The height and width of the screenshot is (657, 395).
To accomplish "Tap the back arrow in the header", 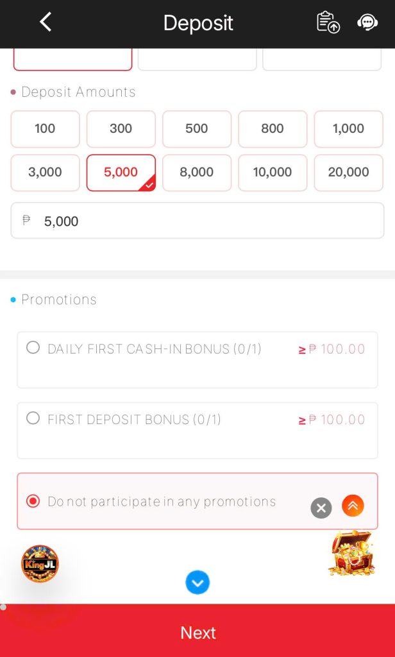I will (45, 21).
